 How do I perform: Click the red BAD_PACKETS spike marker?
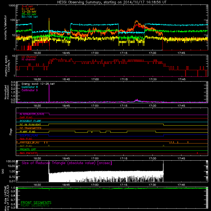[197, 153]
